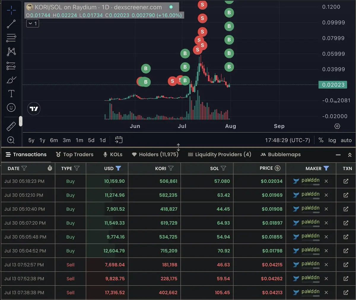Viewport: 356px width, 300px height.
Task: Select the trend line drawing tool
Action: [x=11, y=24]
